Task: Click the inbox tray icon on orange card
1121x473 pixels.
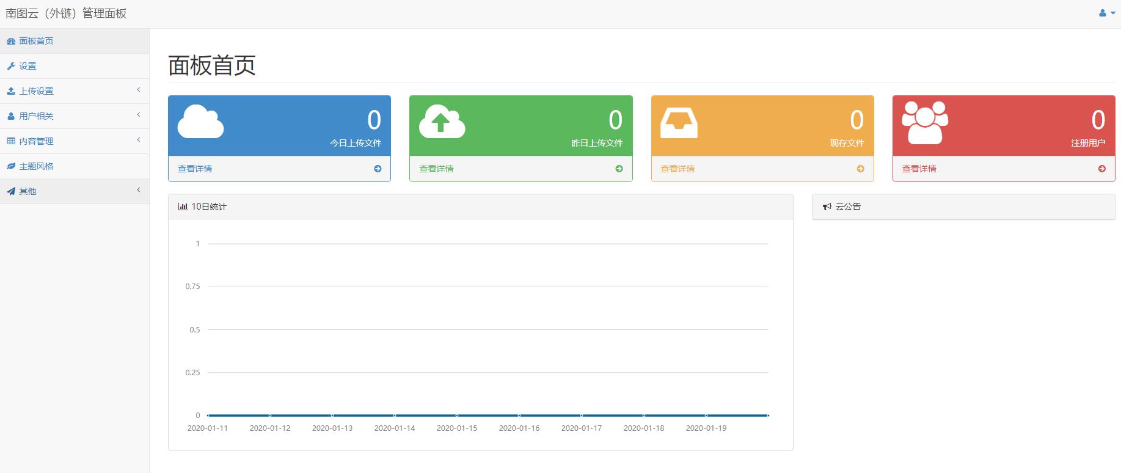Action: point(679,122)
